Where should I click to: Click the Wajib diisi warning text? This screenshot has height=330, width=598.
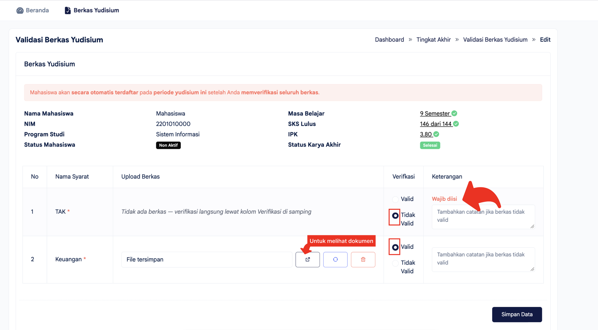pyautogui.click(x=444, y=199)
